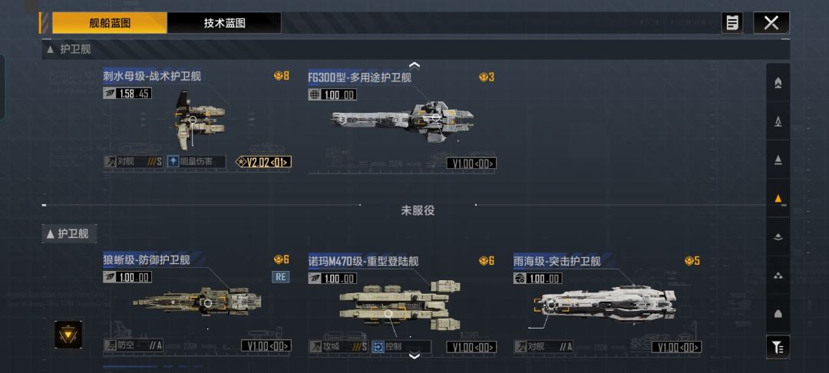Switch to the 舰船蓝图 tab

pyautogui.click(x=110, y=23)
